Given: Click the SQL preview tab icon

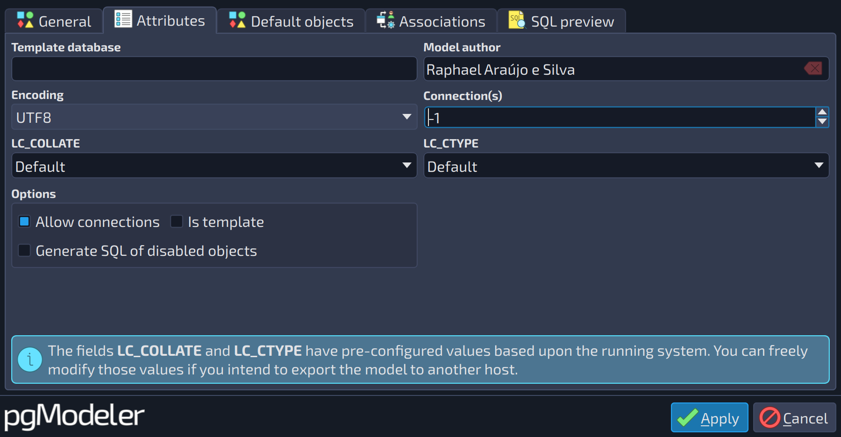Looking at the screenshot, I should 517,20.
